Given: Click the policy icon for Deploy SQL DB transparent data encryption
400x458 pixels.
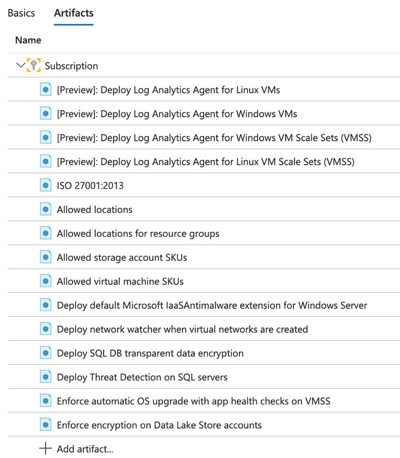Looking at the screenshot, I should point(46,353).
